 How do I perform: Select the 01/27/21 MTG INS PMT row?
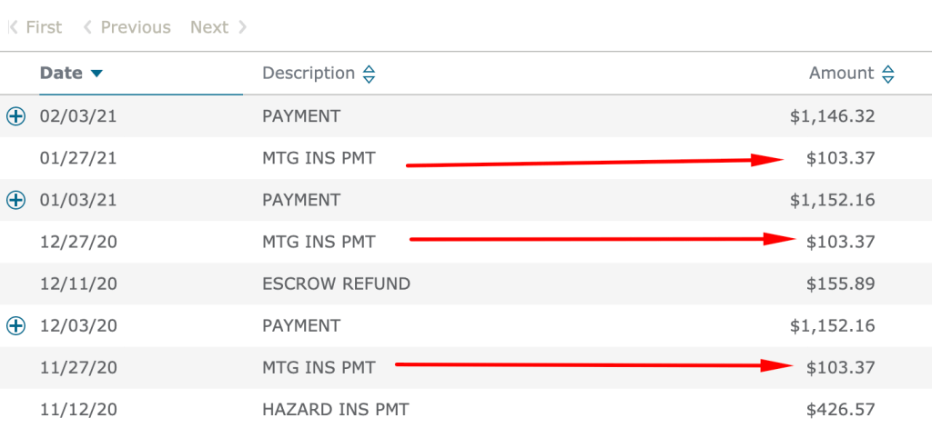[x=466, y=158]
